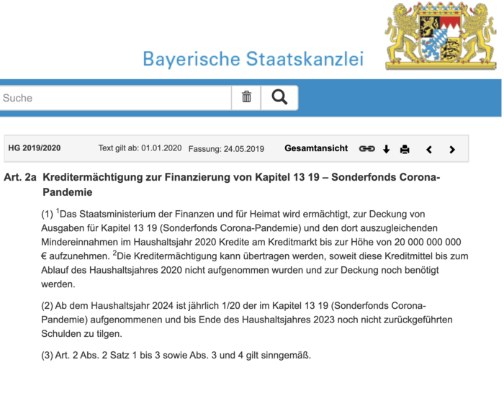504x406 pixels.
Task: Open the Gesamtansicht full view link
Action: (x=316, y=148)
